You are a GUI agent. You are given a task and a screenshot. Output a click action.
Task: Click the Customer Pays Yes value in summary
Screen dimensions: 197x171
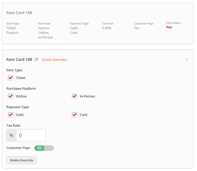137,28
